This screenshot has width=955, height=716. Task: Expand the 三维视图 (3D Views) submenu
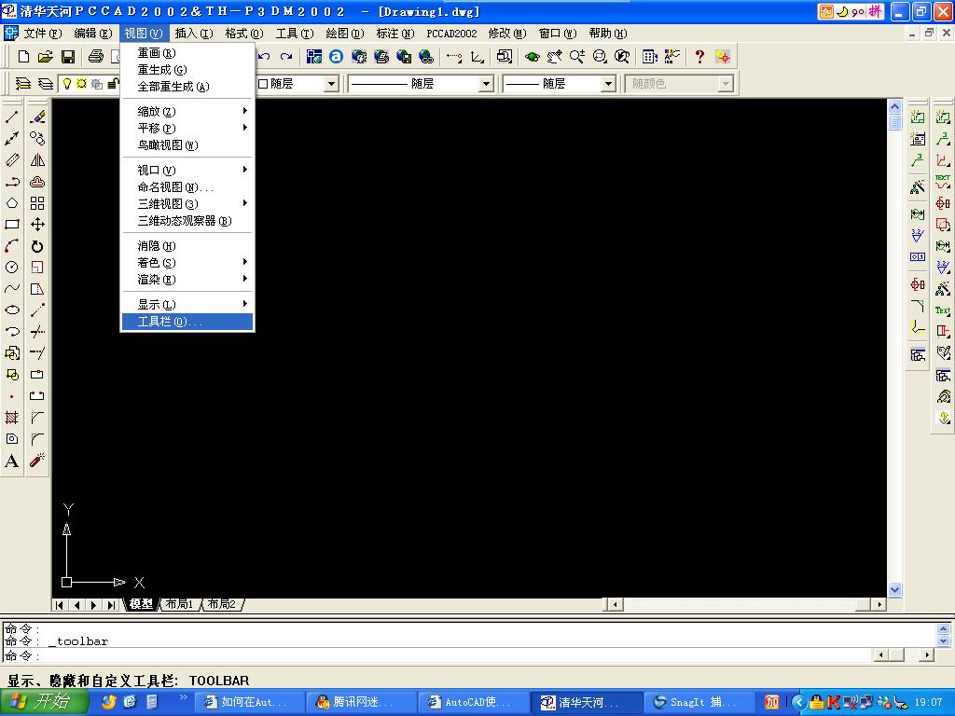coord(187,203)
